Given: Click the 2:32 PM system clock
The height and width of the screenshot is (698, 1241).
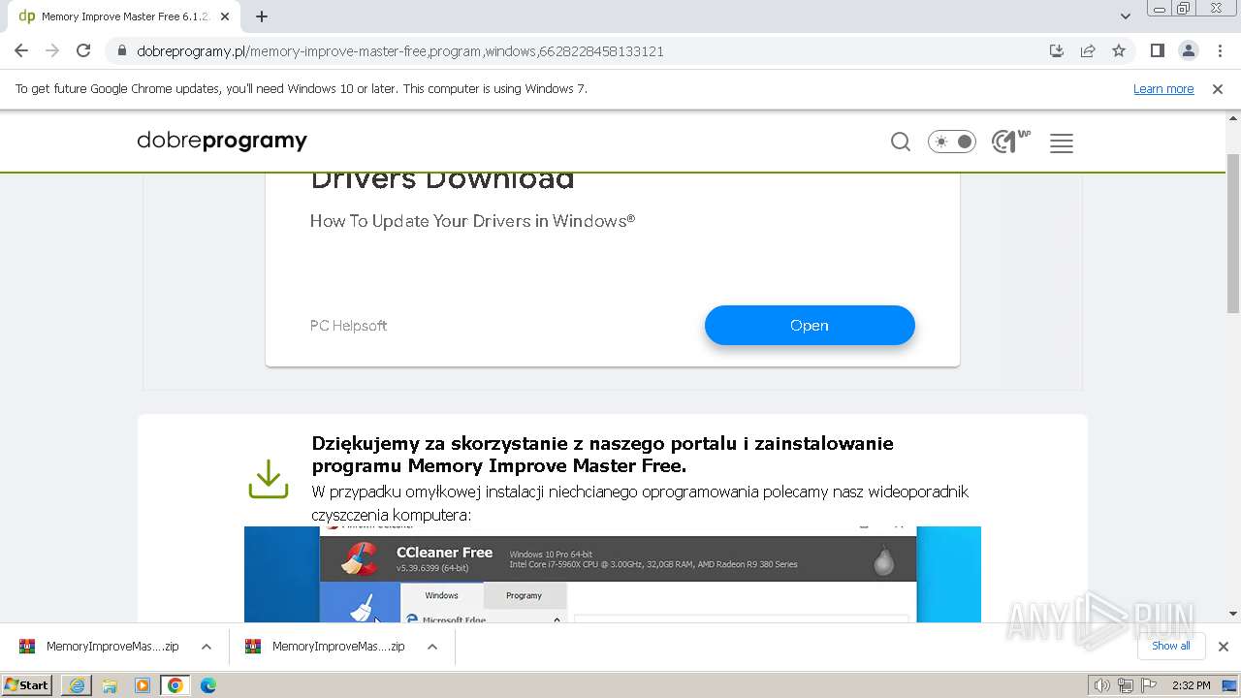Looking at the screenshot, I should tap(1191, 685).
